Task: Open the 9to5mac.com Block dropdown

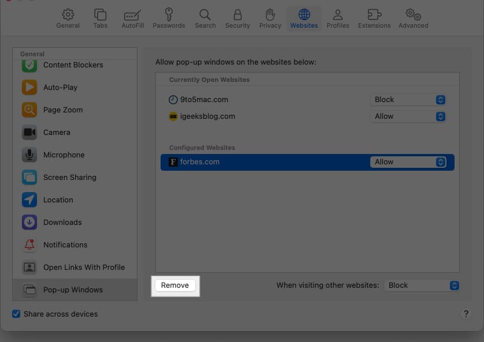Action: coord(408,100)
